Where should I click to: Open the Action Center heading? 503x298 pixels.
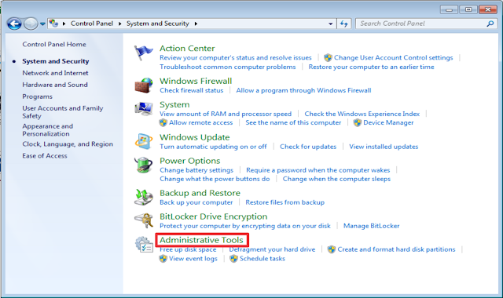coord(187,49)
